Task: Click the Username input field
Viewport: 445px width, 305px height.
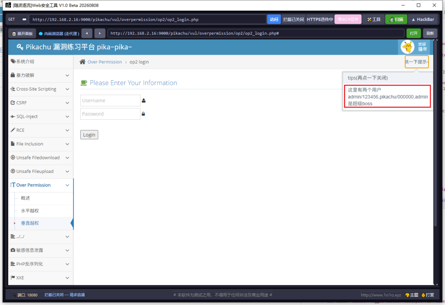Action: tap(110, 100)
